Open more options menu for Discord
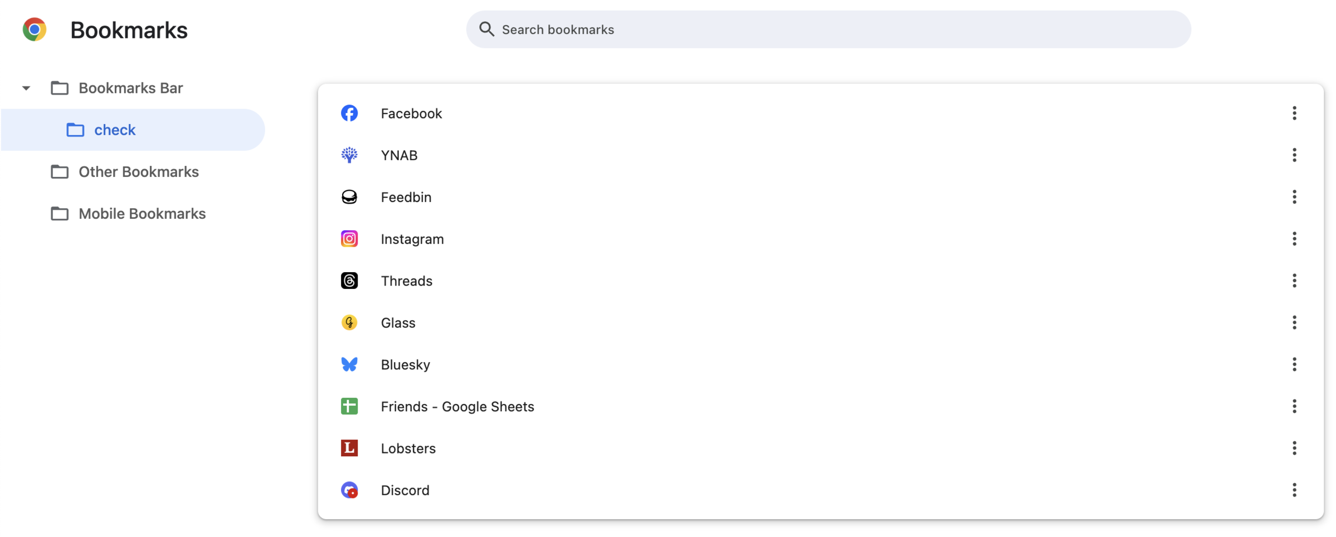Image resolution: width=1336 pixels, height=537 pixels. (1294, 490)
